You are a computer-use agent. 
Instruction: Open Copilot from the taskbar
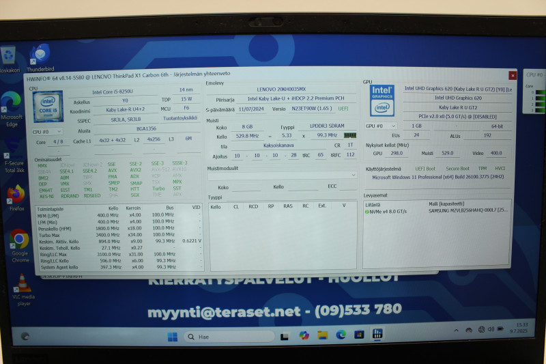(x=304, y=335)
